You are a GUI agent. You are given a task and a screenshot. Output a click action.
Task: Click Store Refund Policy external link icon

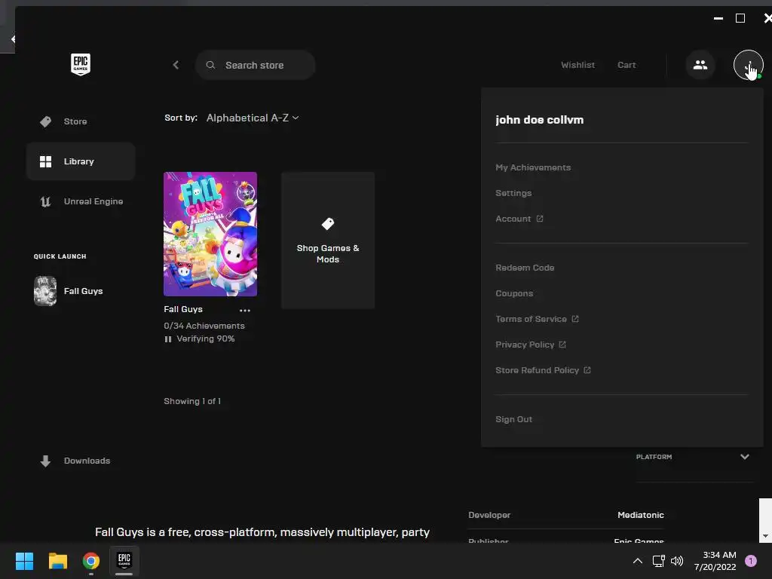pyautogui.click(x=587, y=370)
